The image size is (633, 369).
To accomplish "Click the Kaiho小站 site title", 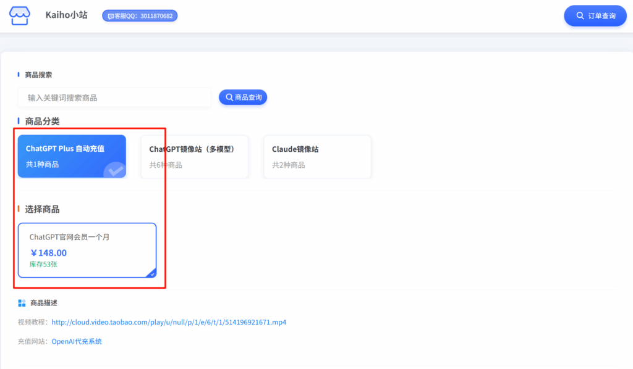I will pos(66,15).
